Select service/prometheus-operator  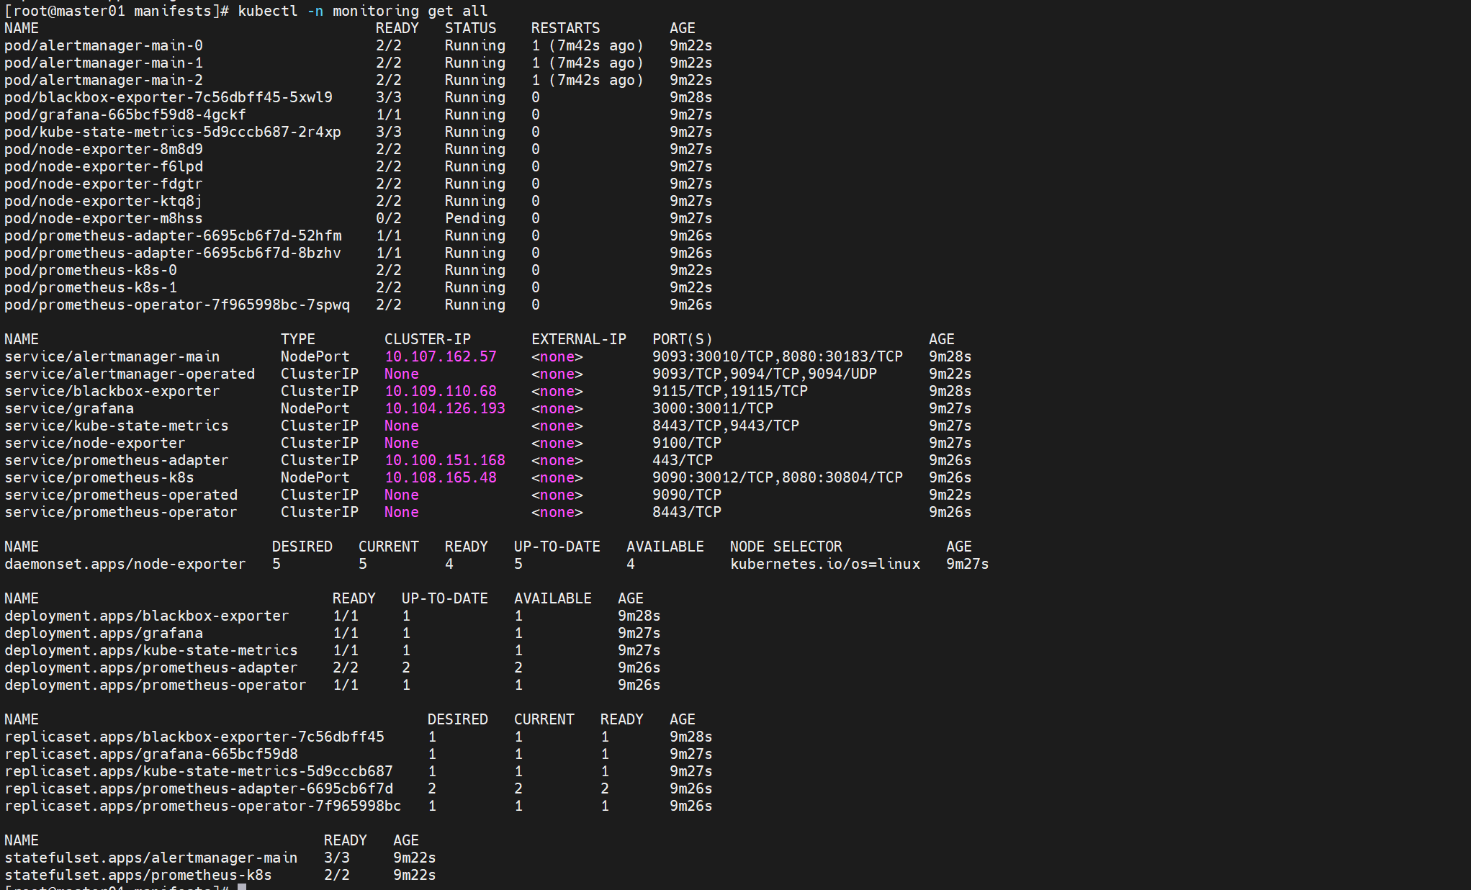click(121, 512)
